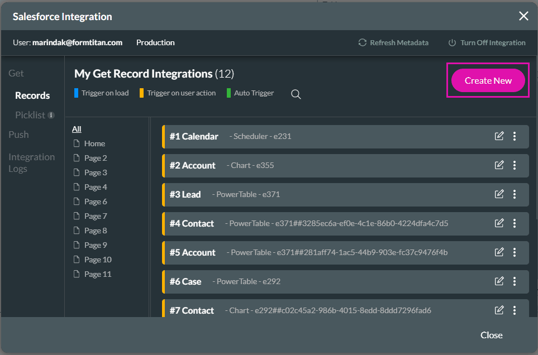Viewport: 538px width, 355px height.
Task: Open the three-dot menu for #6 Case
Action: coord(515,281)
